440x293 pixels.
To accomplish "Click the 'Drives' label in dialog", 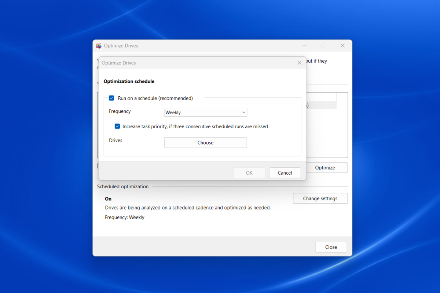I will 115,140.
